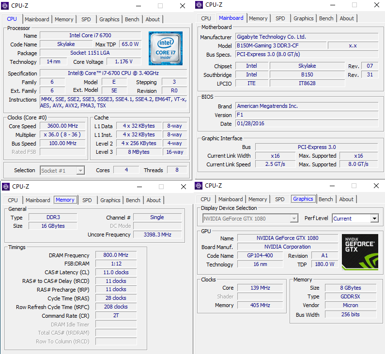The height and width of the screenshot is (354, 385).
Task: Open About tab in Mainboard window
Action: coord(347,18)
